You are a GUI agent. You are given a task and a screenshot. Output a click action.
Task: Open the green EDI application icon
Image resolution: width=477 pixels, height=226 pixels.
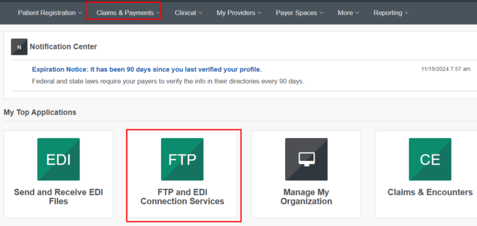coord(58,159)
